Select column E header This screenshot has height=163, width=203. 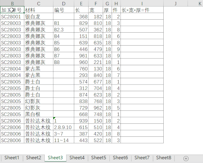pos(81,3)
